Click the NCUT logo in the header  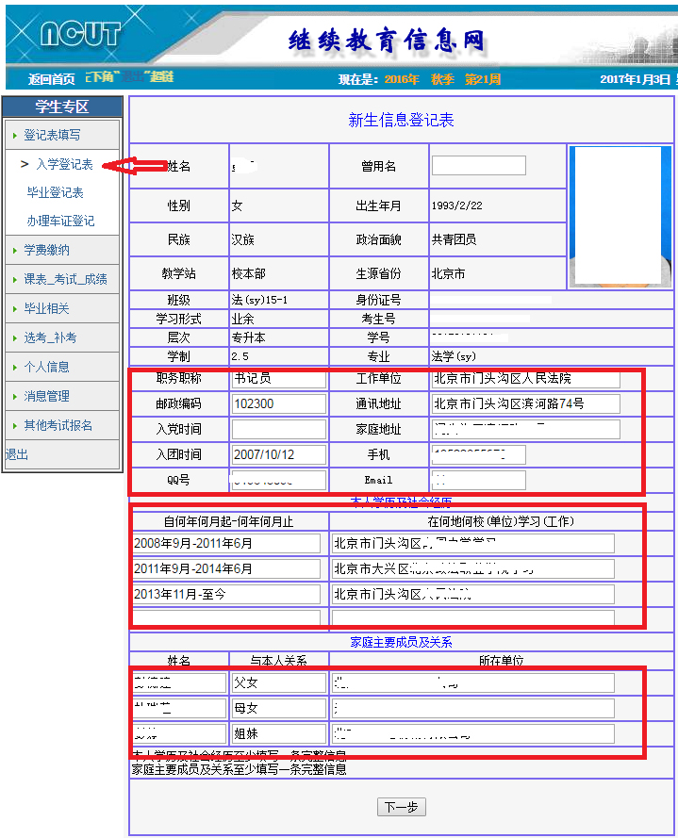80,36
